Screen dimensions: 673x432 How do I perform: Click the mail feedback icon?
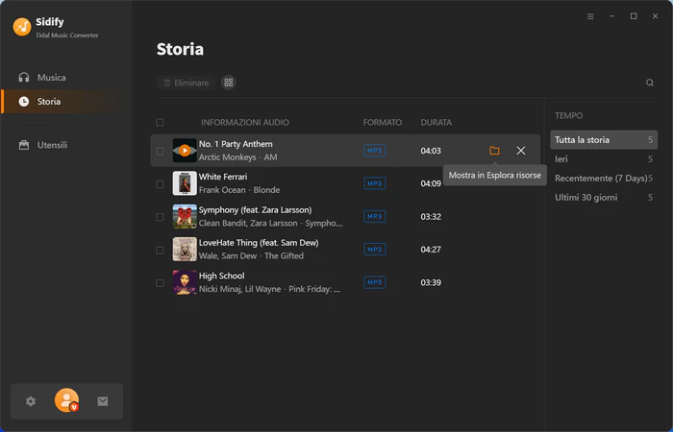coord(103,401)
